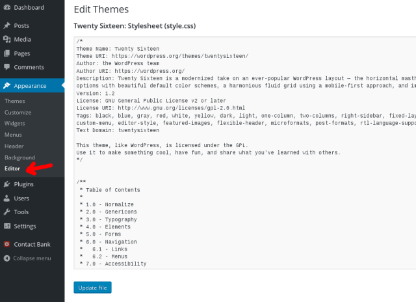Click the '5.0 - Forms' line

(x=100, y=234)
